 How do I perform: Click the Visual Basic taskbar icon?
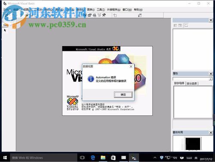coord(134,158)
